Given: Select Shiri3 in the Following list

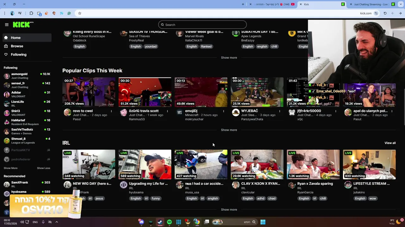Looking at the screenshot, I should [x=27, y=113].
